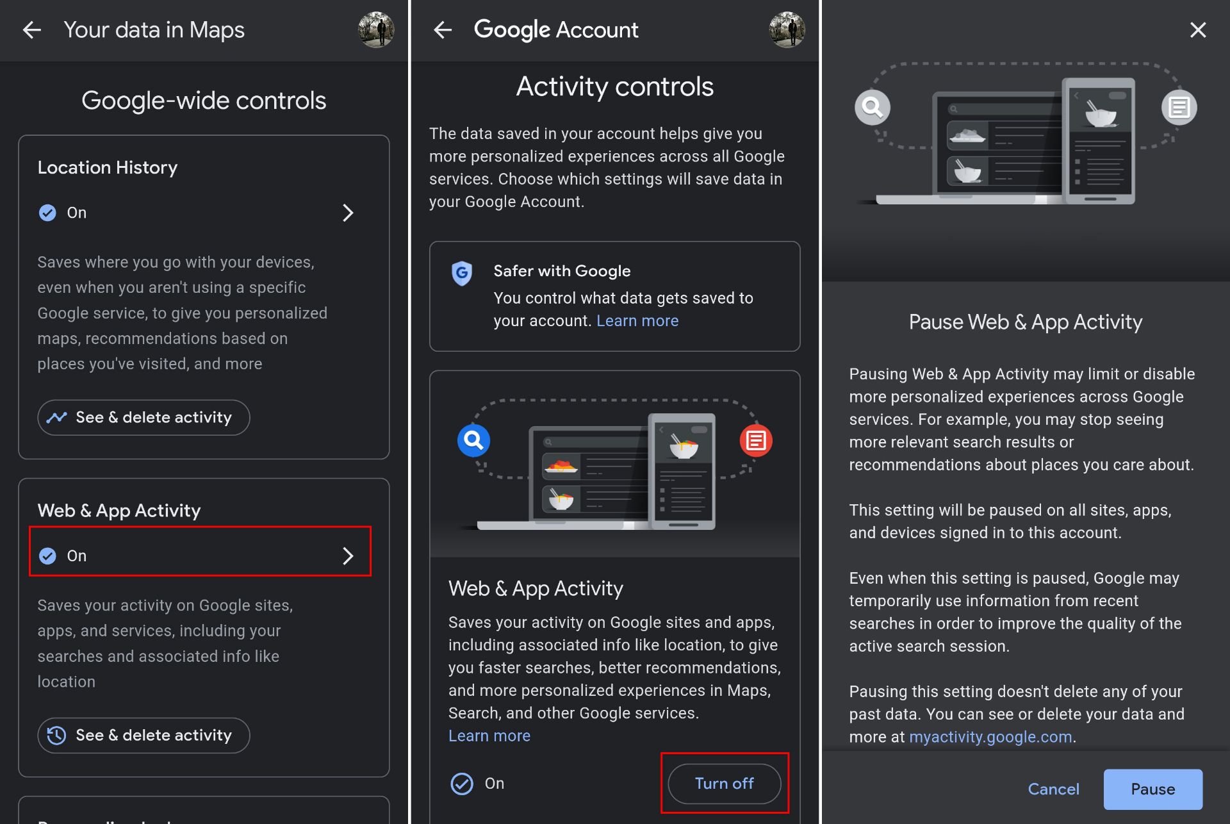This screenshot has height=824, width=1230.
Task: Click gray document icon in pause dialog illustration
Action: tap(1179, 107)
